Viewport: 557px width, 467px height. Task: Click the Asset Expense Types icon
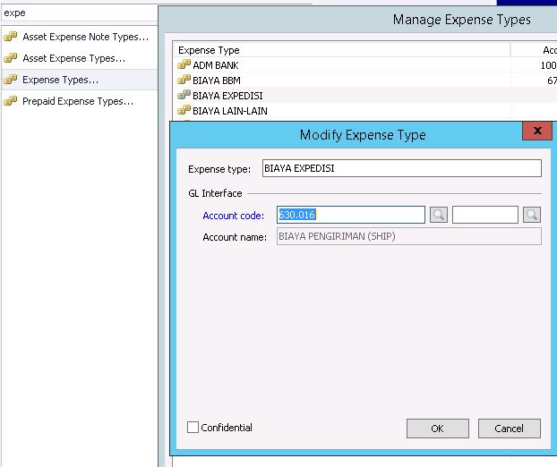[x=11, y=58]
